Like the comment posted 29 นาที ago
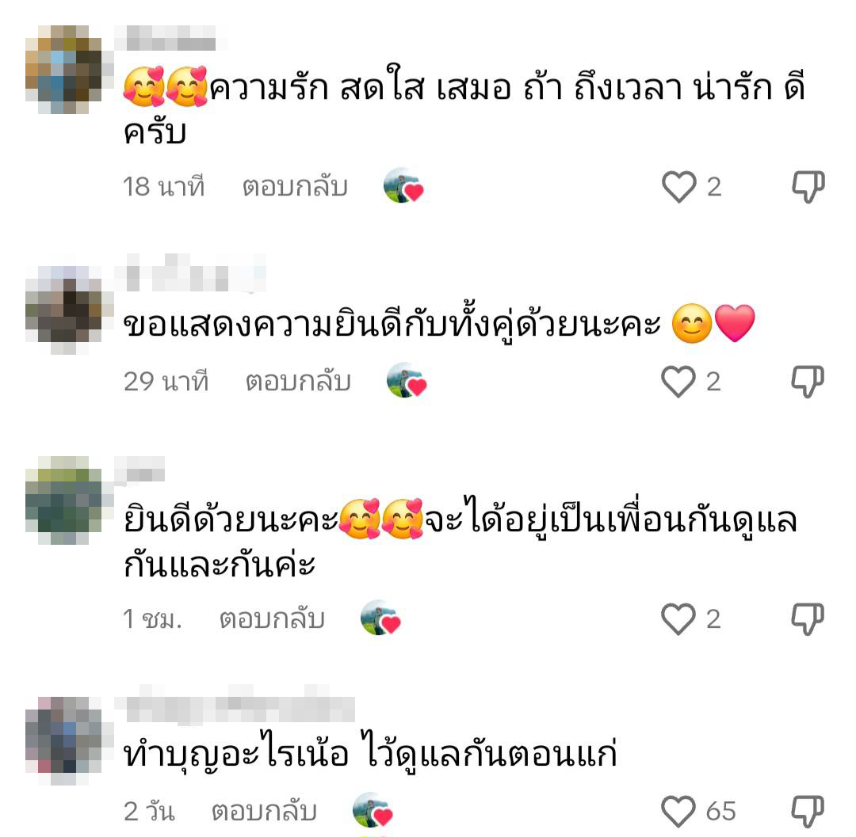 tap(678, 381)
